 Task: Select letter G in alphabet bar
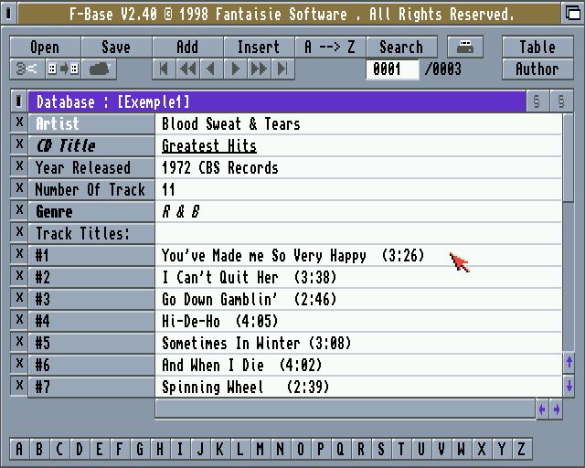(140, 449)
